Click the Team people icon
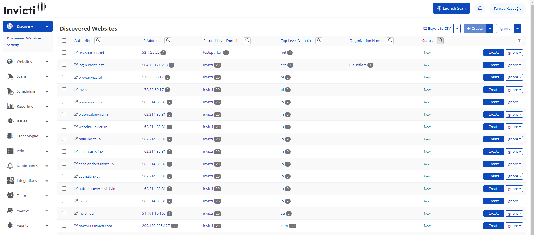The image size is (534, 235). 10,196
